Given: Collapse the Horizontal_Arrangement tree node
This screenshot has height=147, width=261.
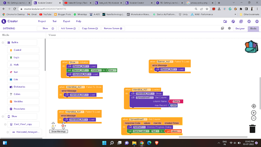Looking at the screenshot, I should click(8, 132).
